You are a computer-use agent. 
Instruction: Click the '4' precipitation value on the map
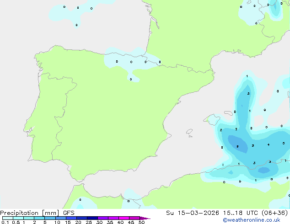click(269, 145)
